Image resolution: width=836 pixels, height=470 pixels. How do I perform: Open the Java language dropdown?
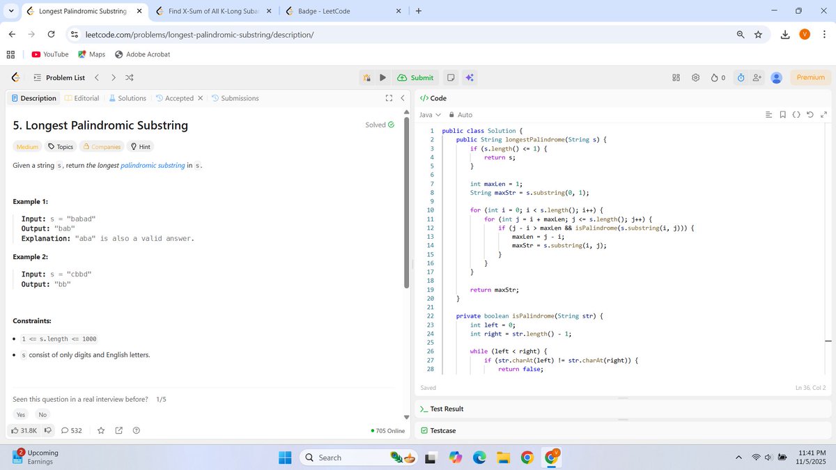[430, 114]
